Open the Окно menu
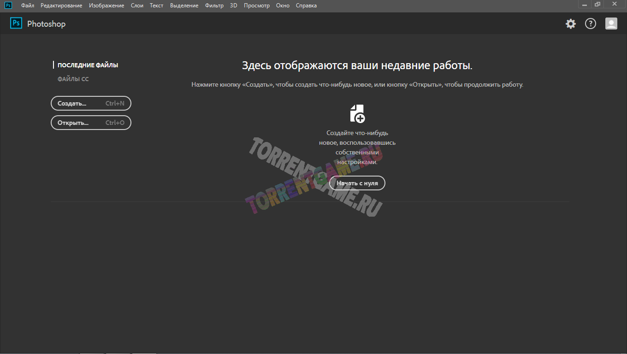This screenshot has height=354, width=627. coord(283,5)
